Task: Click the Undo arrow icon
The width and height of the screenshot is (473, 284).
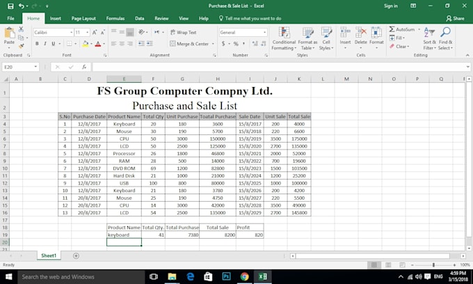Action: [x=22, y=6]
